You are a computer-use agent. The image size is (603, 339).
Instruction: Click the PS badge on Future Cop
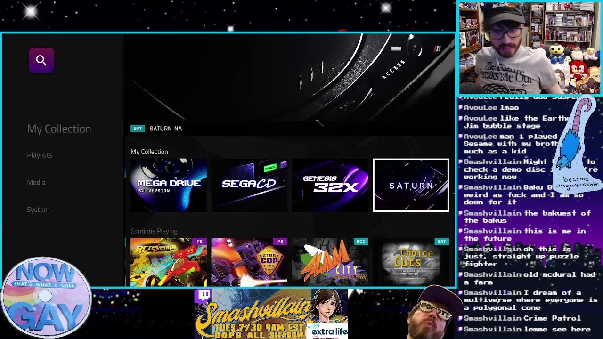pos(280,242)
